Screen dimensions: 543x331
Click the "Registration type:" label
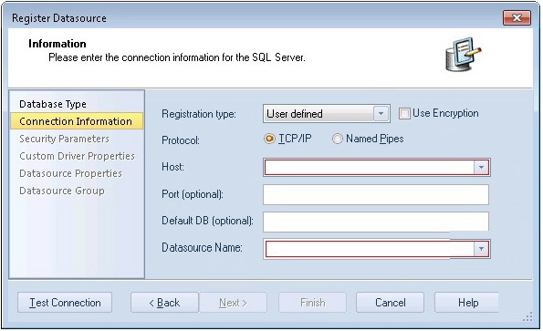pyautogui.click(x=198, y=114)
